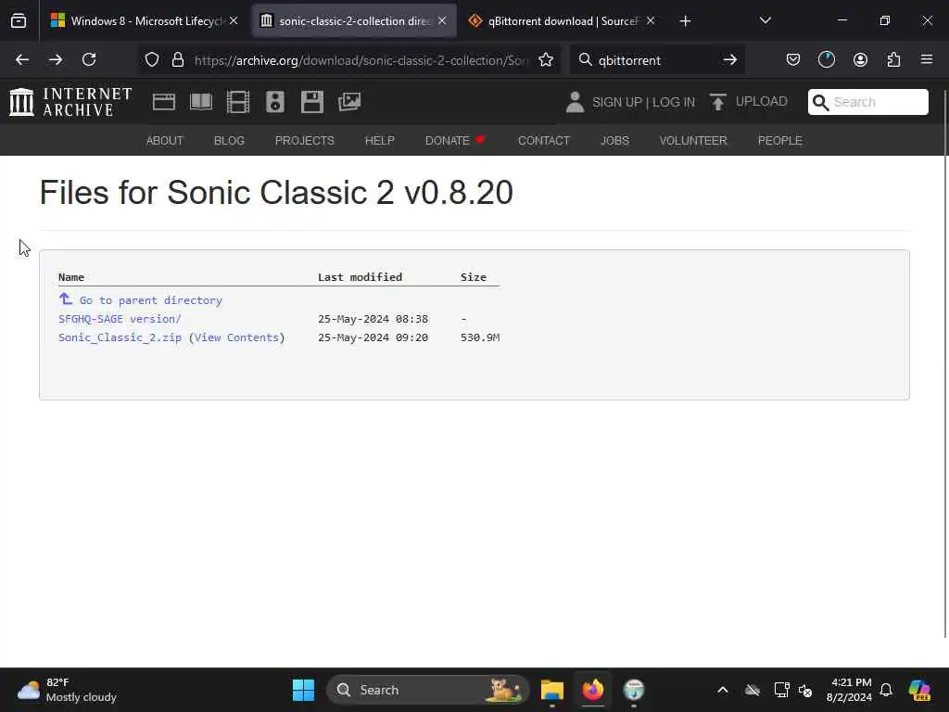949x712 pixels.
Task: Click the archive.org URL address bar
Action: click(x=361, y=60)
